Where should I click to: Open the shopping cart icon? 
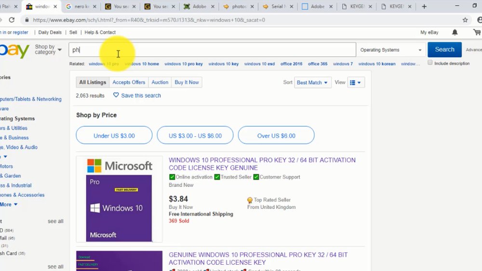coord(477,32)
